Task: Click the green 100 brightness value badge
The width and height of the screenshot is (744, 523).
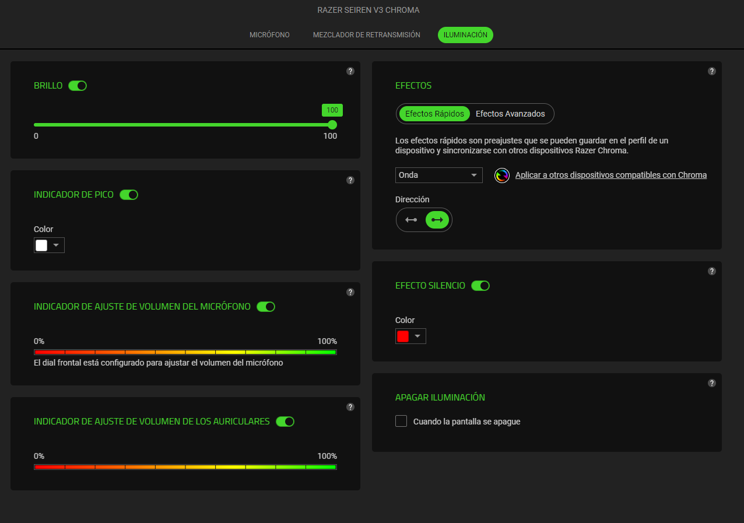Action: 332,110
